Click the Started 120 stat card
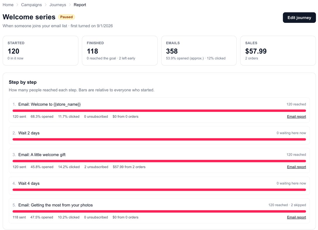This screenshot has width=318, height=230. click(x=41, y=51)
